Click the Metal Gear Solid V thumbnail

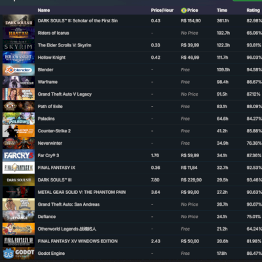tap(18, 192)
